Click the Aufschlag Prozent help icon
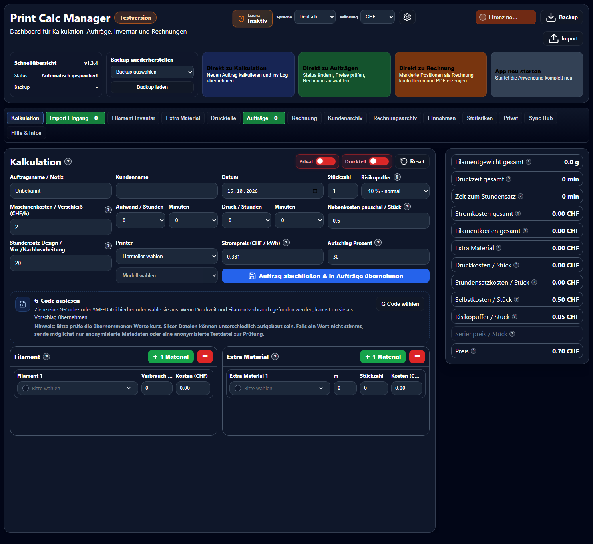 point(378,243)
